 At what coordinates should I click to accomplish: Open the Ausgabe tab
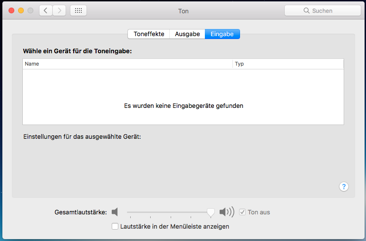(187, 34)
